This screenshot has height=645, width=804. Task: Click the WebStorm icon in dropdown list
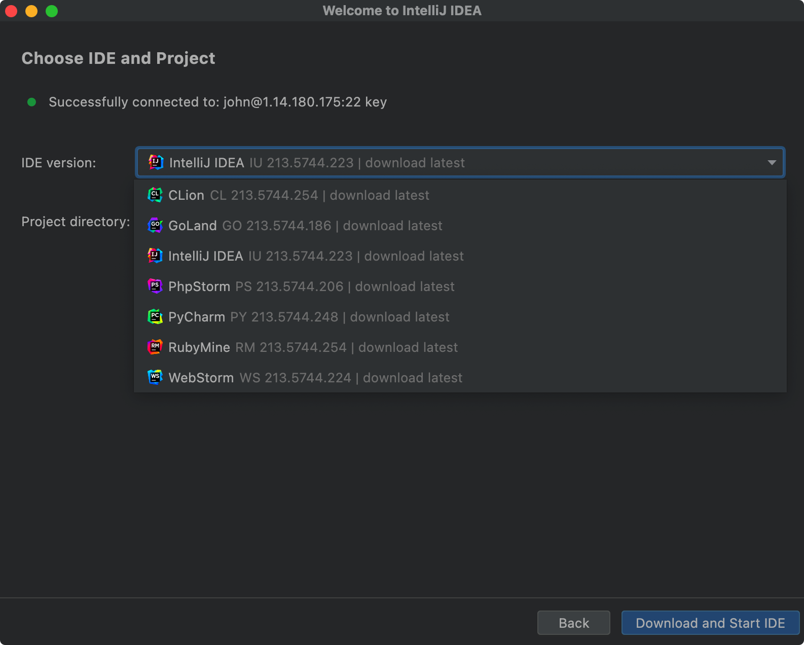coord(155,377)
